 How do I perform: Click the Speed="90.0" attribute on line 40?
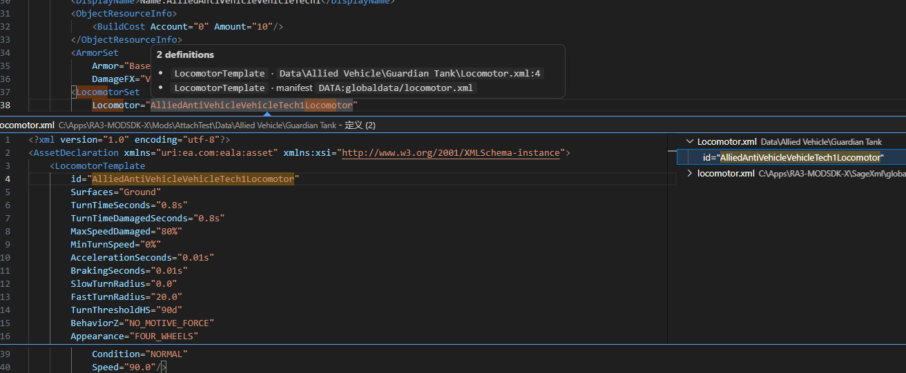pos(124,367)
